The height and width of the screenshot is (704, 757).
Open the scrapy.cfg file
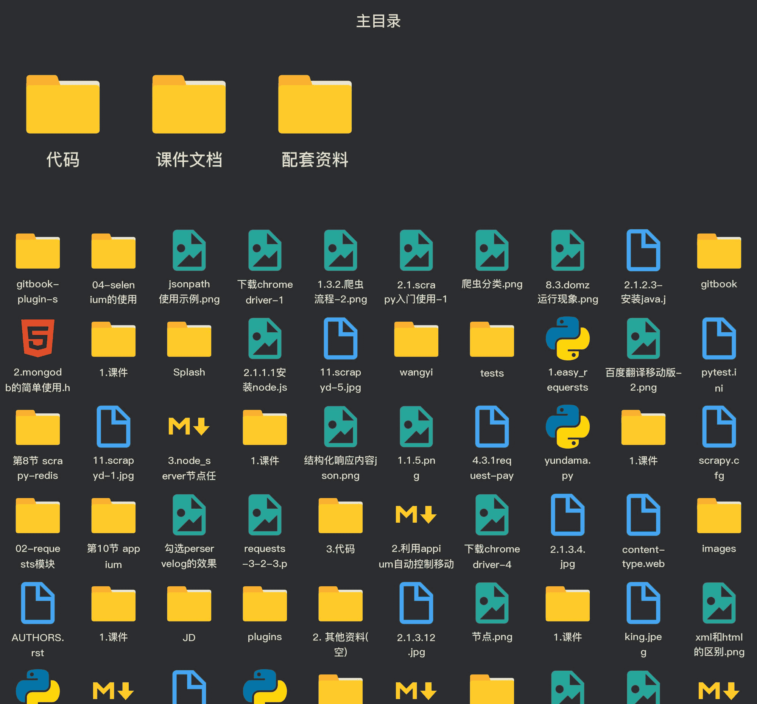(x=718, y=427)
